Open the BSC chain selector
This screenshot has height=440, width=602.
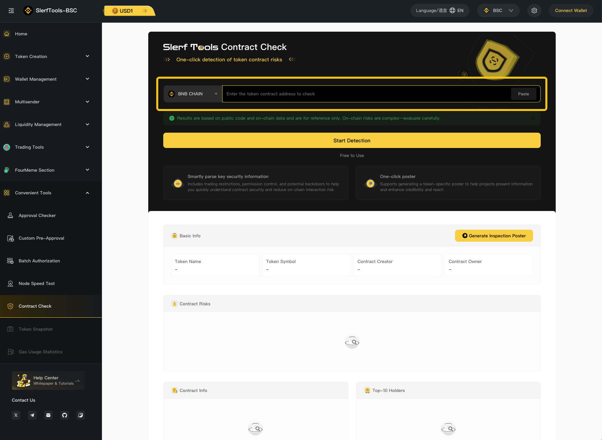tap(498, 11)
